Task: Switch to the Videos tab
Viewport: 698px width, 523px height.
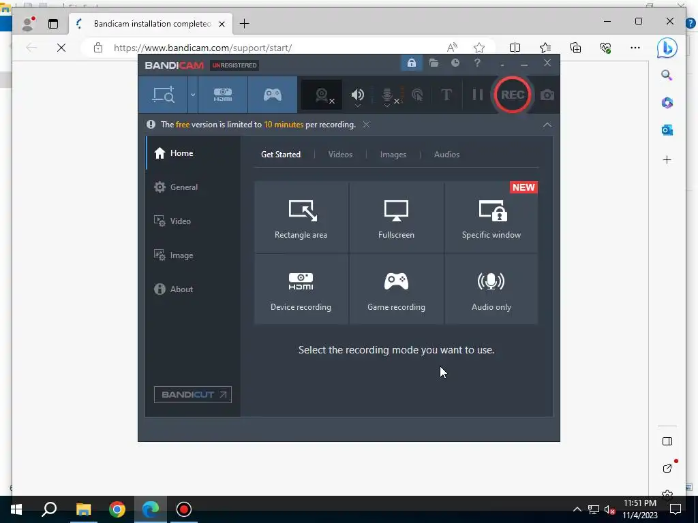Action: click(x=340, y=155)
